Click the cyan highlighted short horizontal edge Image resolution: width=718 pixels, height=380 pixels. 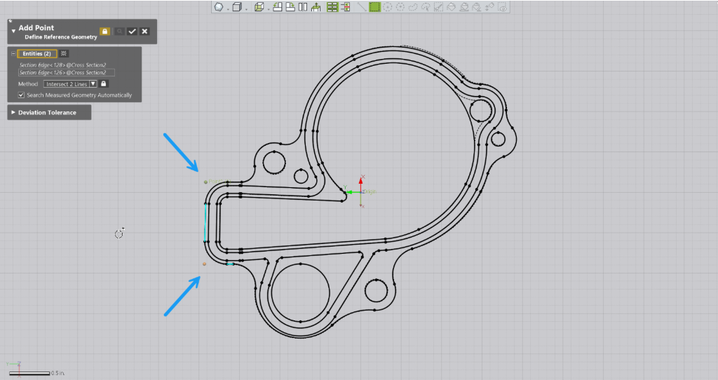(230, 264)
